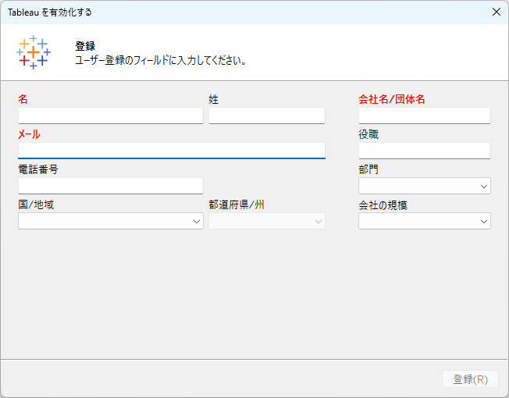509x398 pixels.
Task: Click the 電話番号 phone number field
Action: click(111, 186)
